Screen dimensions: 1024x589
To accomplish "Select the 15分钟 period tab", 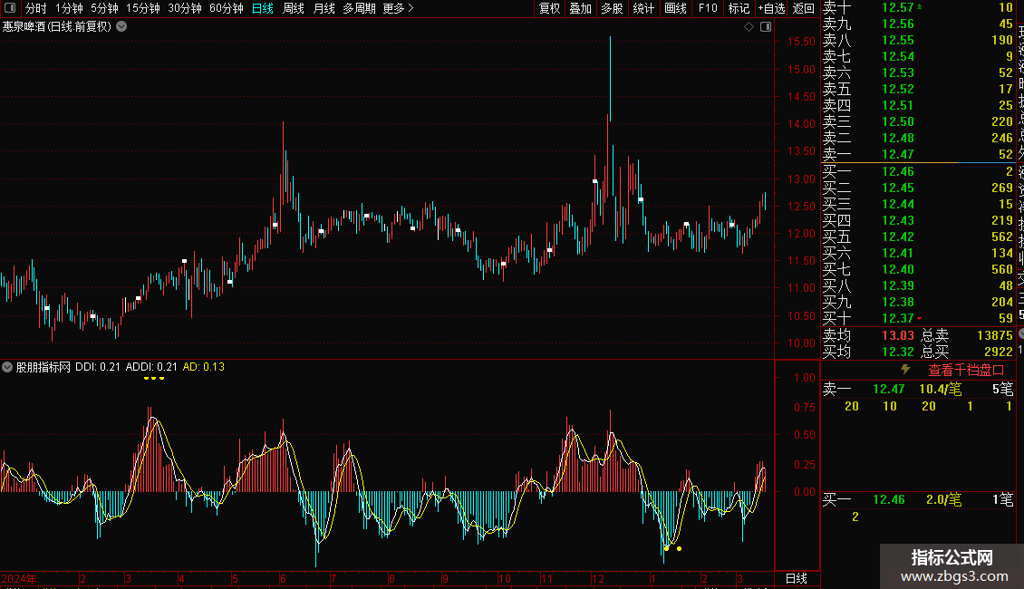I will click(x=143, y=8).
